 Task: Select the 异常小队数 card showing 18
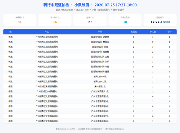[125, 20]
